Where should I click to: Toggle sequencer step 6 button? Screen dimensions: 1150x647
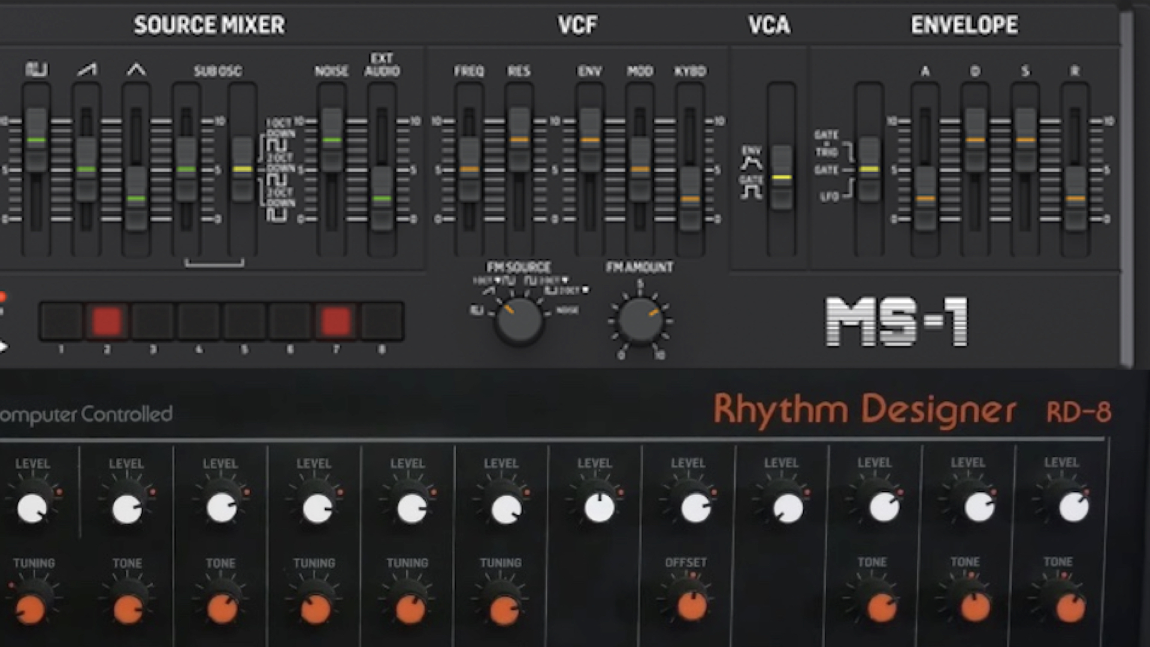tap(290, 322)
